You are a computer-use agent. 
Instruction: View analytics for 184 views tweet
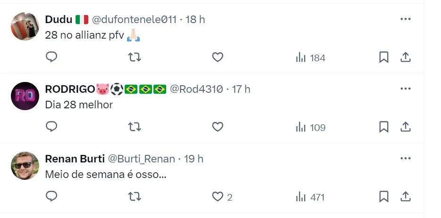(310, 58)
